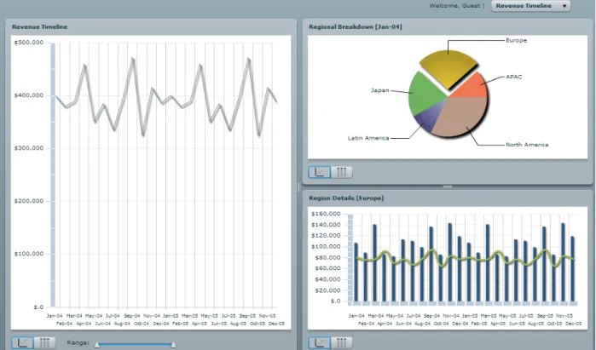Image resolution: width=596 pixels, height=350 pixels.
Task: Click Jan-04 under the Region Details chart
Action: (356, 316)
